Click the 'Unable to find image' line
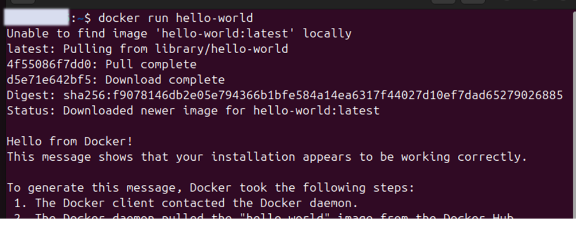The width and height of the screenshot is (576, 226). (x=179, y=33)
